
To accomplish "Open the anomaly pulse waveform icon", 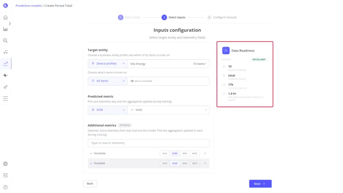I will pos(6,75).
